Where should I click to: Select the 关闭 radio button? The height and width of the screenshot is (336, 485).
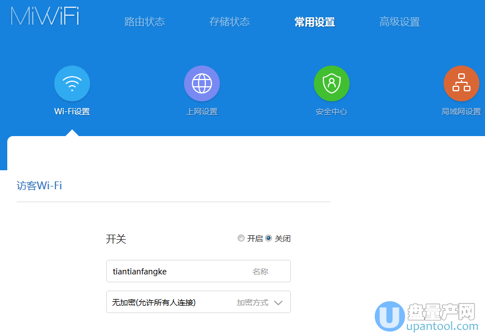(x=269, y=238)
